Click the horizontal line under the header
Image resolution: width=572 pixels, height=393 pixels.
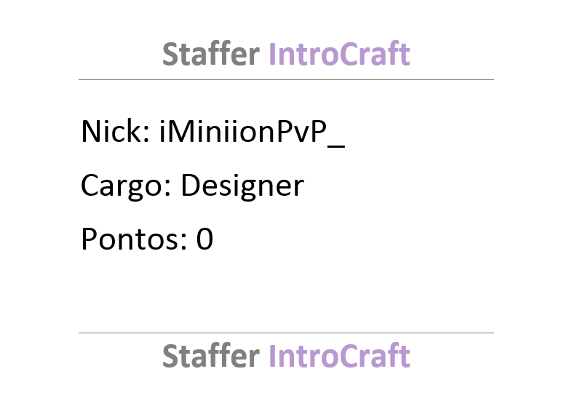[286, 79]
